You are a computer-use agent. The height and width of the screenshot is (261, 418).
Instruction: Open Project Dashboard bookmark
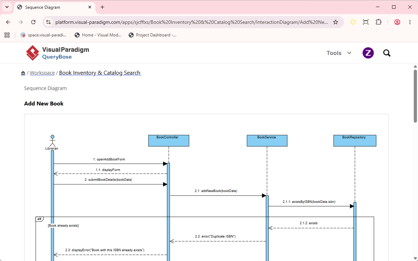pos(152,35)
